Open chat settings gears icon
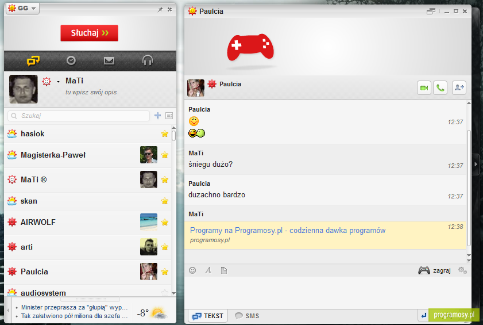Screen dimensions: 483x325 tap(462, 270)
